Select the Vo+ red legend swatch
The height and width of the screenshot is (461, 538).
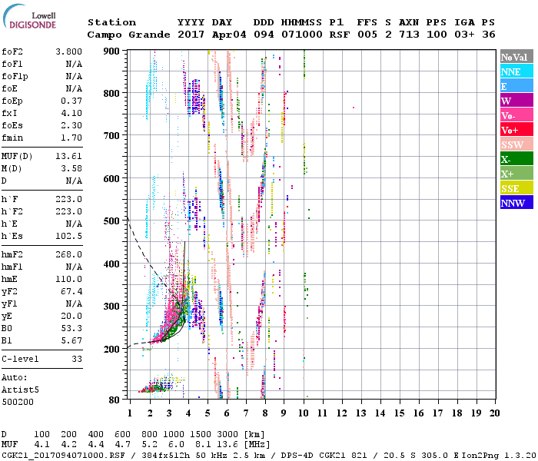coord(516,130)
